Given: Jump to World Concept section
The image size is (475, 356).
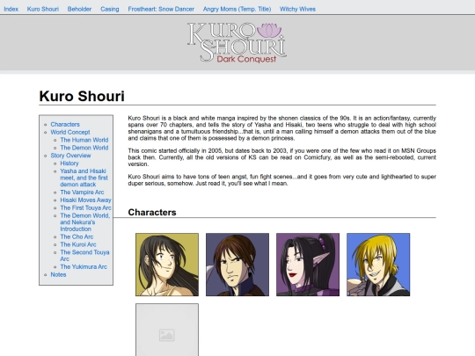Looking at the screenshot, I should click(x=70, y=132).
